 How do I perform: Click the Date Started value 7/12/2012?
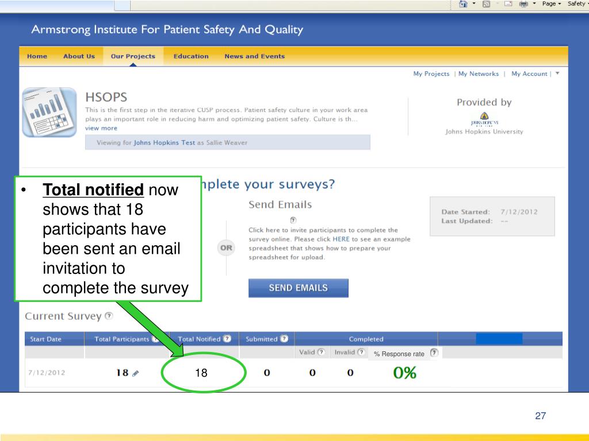[519, 212]
